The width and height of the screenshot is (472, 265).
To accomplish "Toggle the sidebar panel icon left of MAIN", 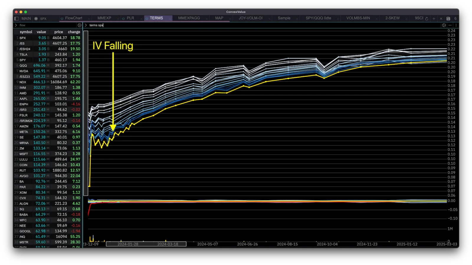I will [17, 18].
